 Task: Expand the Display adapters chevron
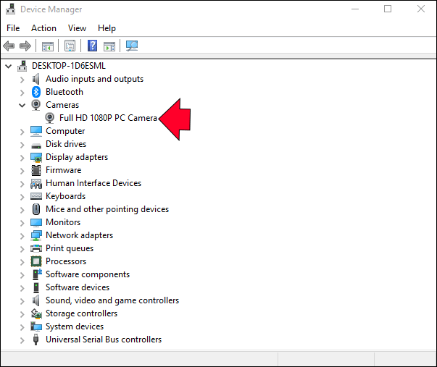point(22,158)
